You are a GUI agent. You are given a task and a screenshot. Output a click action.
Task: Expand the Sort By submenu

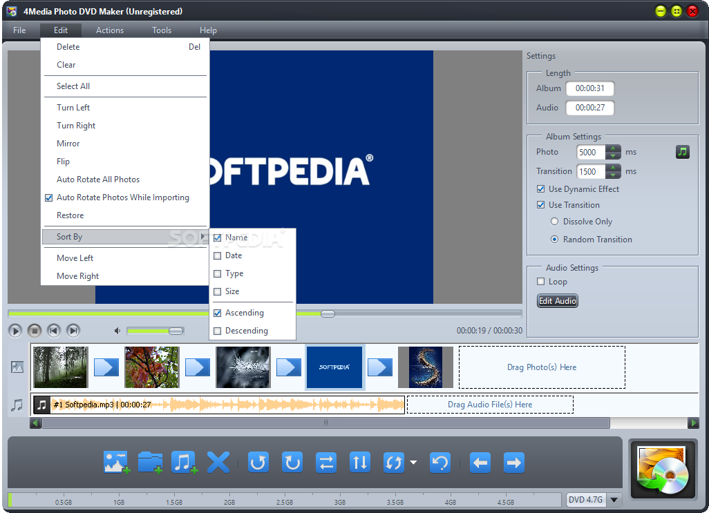(125, 237)
